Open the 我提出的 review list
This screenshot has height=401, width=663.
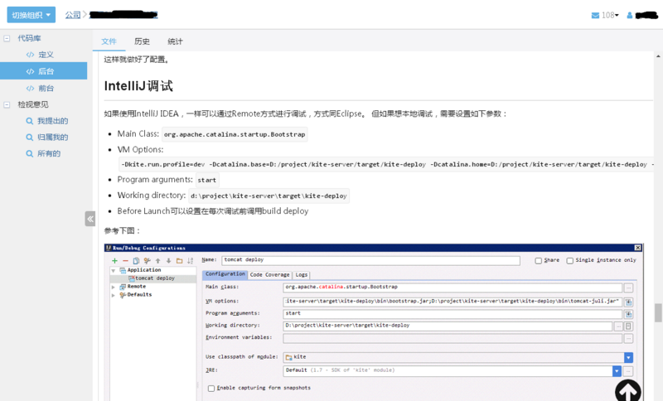pyautogui.click(x=47, y=121)
